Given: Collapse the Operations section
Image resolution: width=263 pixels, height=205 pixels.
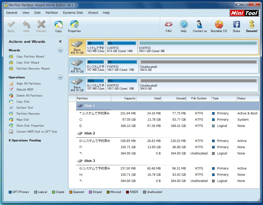Looking at the screenshot, I should (x=60, y=77).
